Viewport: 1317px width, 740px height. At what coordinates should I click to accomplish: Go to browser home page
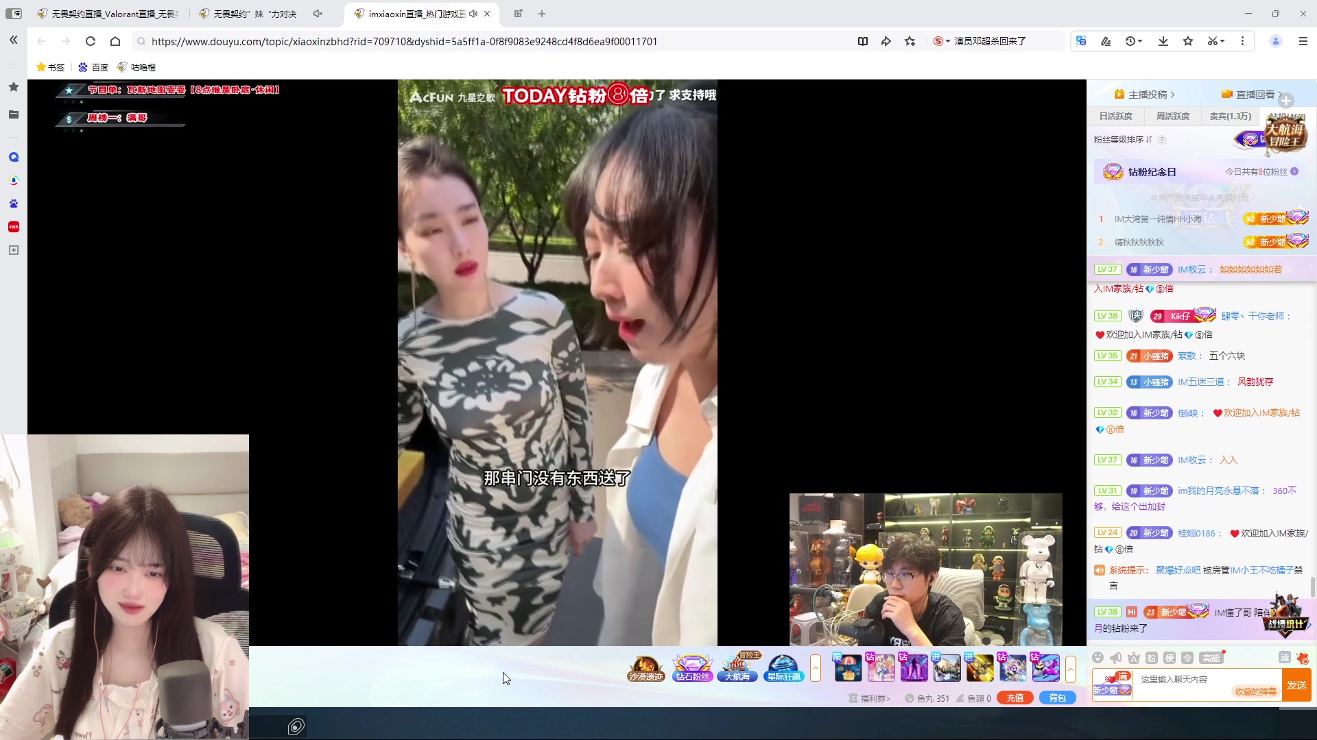click(115, 41)
